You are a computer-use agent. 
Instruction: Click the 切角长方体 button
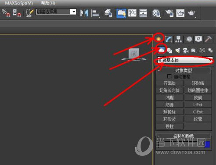point(169,90)
